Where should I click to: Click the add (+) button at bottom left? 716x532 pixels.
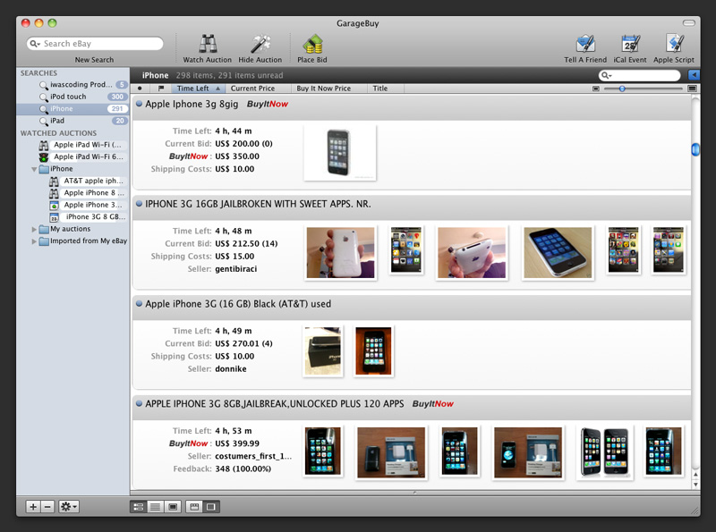(33, 507)
